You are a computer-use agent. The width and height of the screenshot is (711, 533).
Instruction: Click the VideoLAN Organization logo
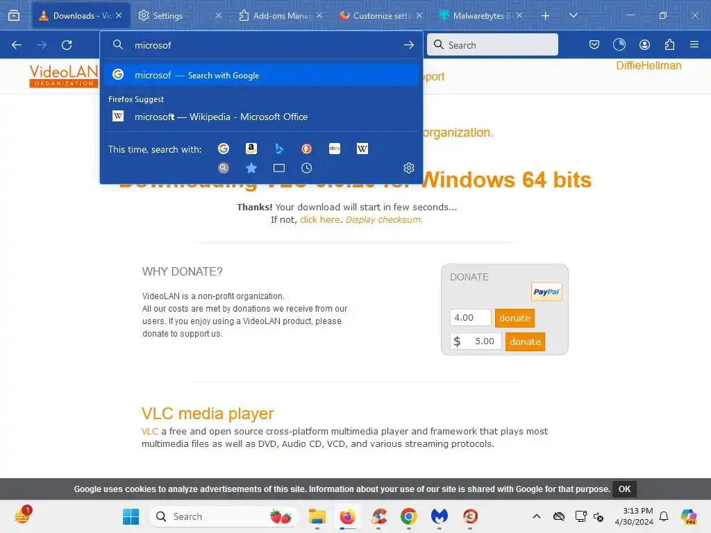(63, 76)
